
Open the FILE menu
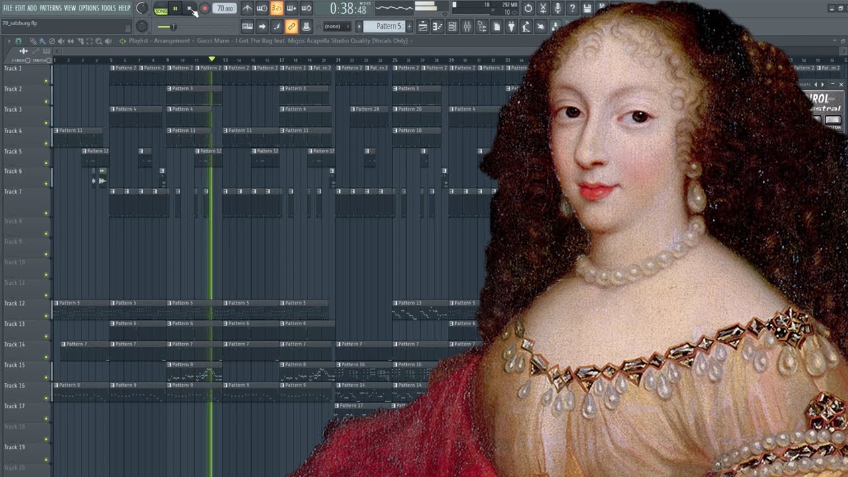click(7, 8)
